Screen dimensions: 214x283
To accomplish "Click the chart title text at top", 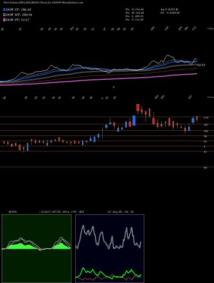I will (43, 3).
